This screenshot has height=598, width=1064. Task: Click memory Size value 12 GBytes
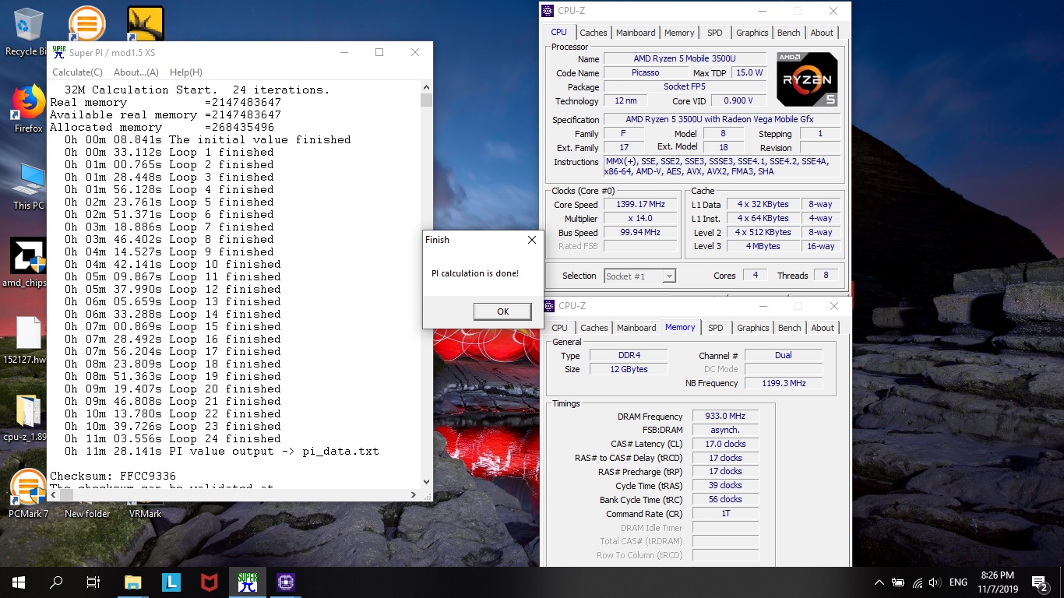click(x=629, y=369)
